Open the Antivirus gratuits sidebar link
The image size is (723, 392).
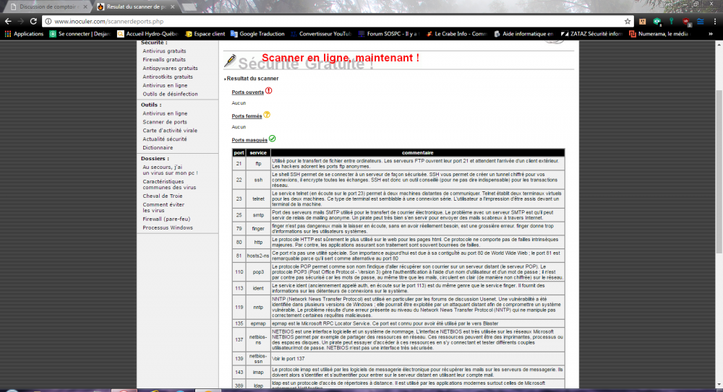tap(164, 51)
